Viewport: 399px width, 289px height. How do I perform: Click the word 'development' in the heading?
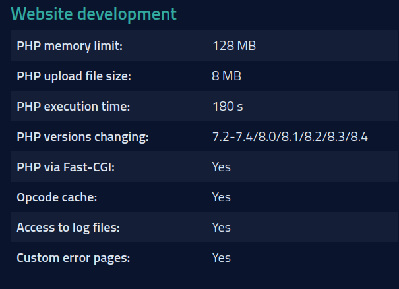pyautogui.click(x=124, y=14)
